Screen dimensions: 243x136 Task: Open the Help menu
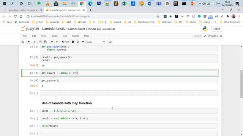pyautogui.click(x=86, y=36)
